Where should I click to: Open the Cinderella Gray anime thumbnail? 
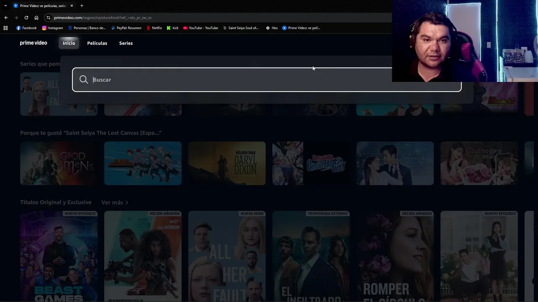coord(311,163)
